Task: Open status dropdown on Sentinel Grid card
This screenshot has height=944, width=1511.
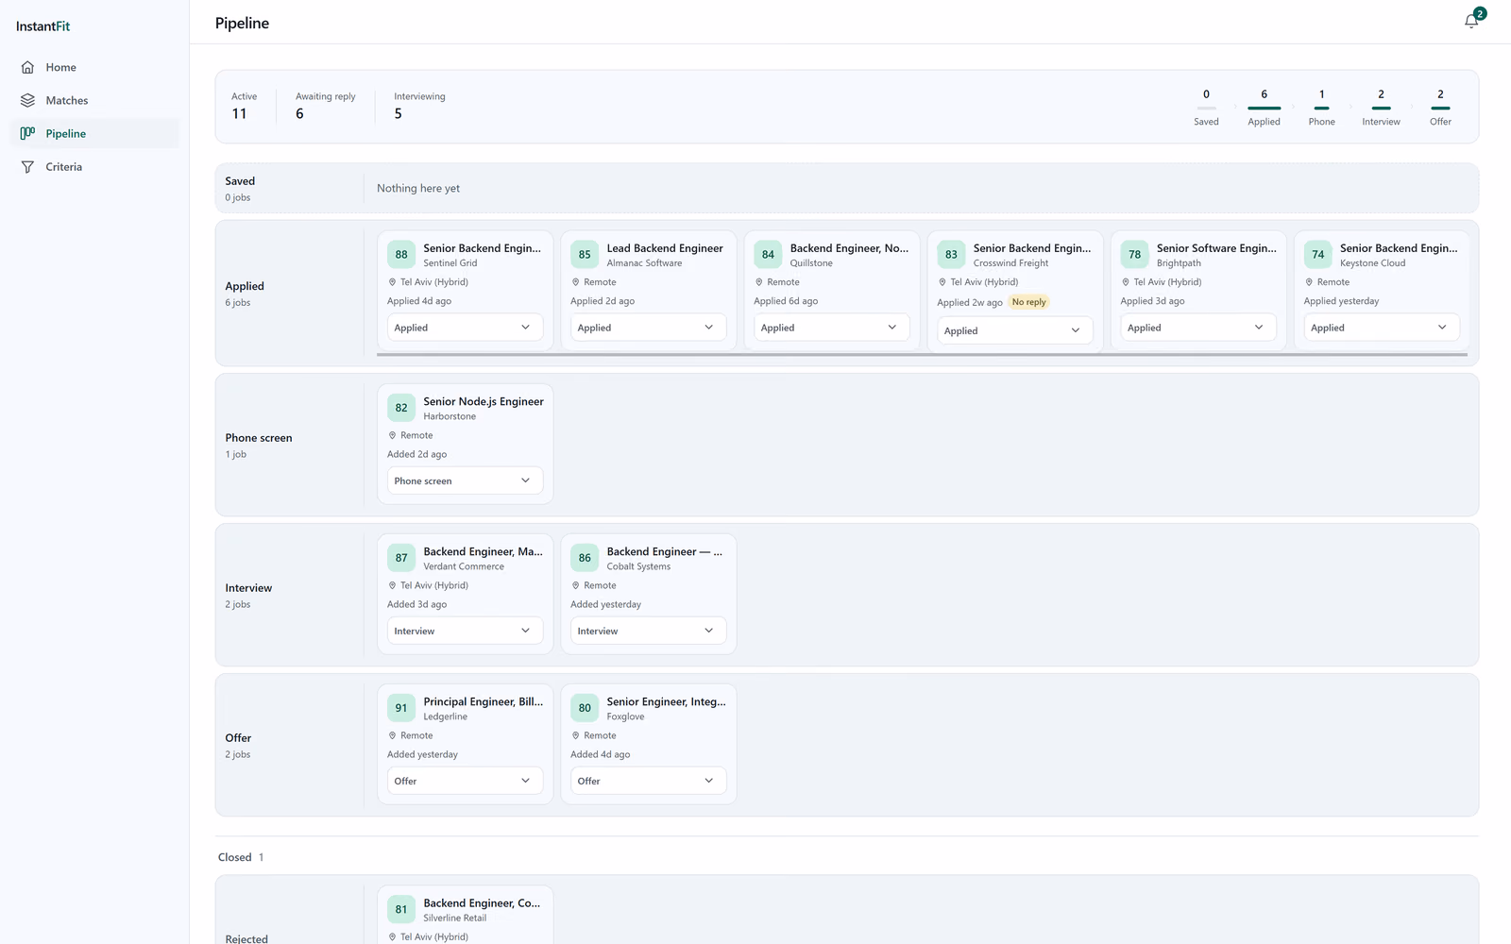Action: pos(465,328)
